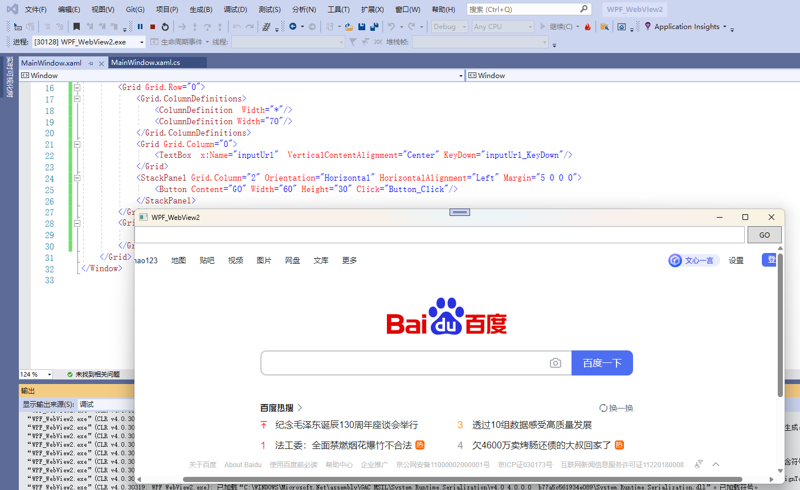The width and height of the screenshot is (800, 490).
Task: Open the 实时可视化树 side panel
Action: [x=9, y=76]
